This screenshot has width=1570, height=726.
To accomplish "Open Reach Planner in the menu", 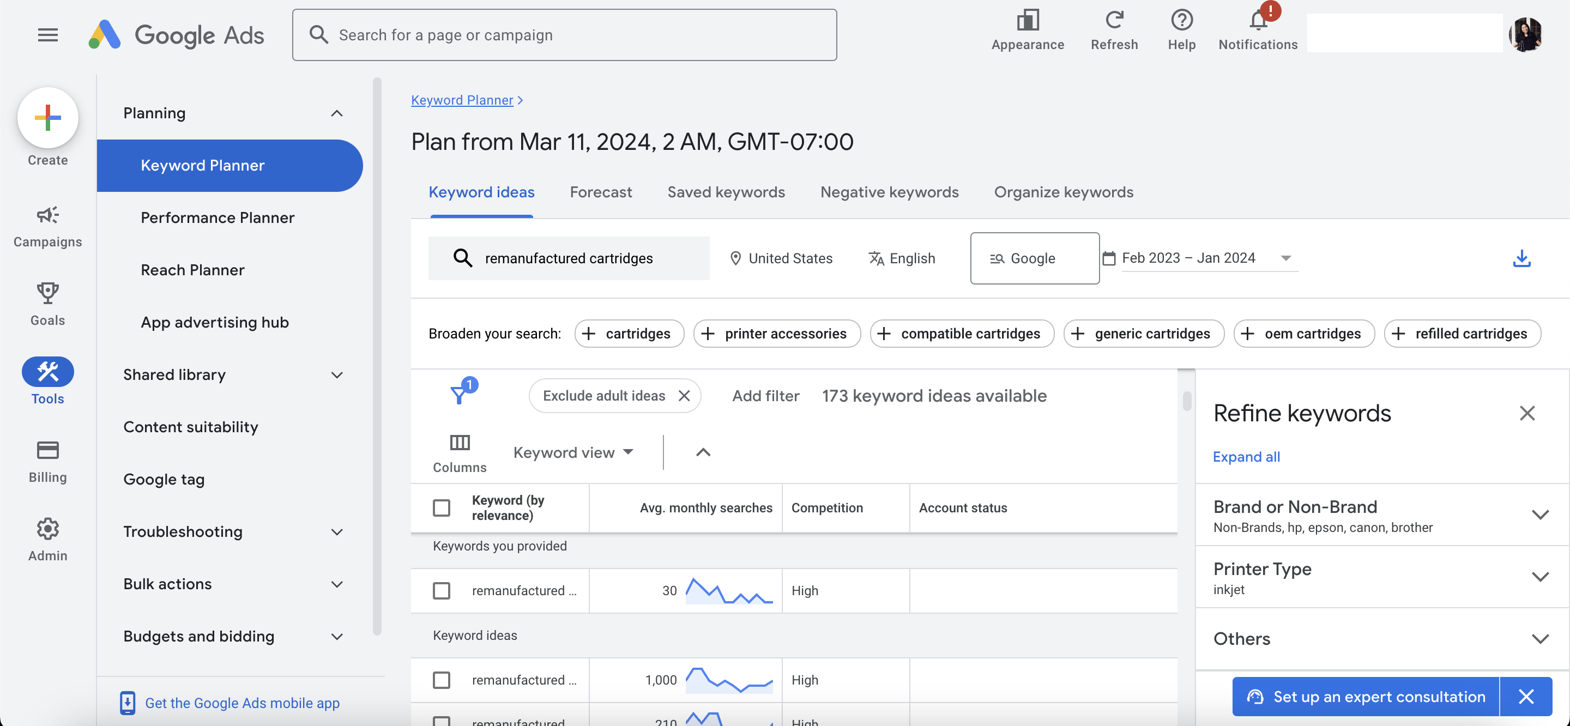I will (192, 270).
